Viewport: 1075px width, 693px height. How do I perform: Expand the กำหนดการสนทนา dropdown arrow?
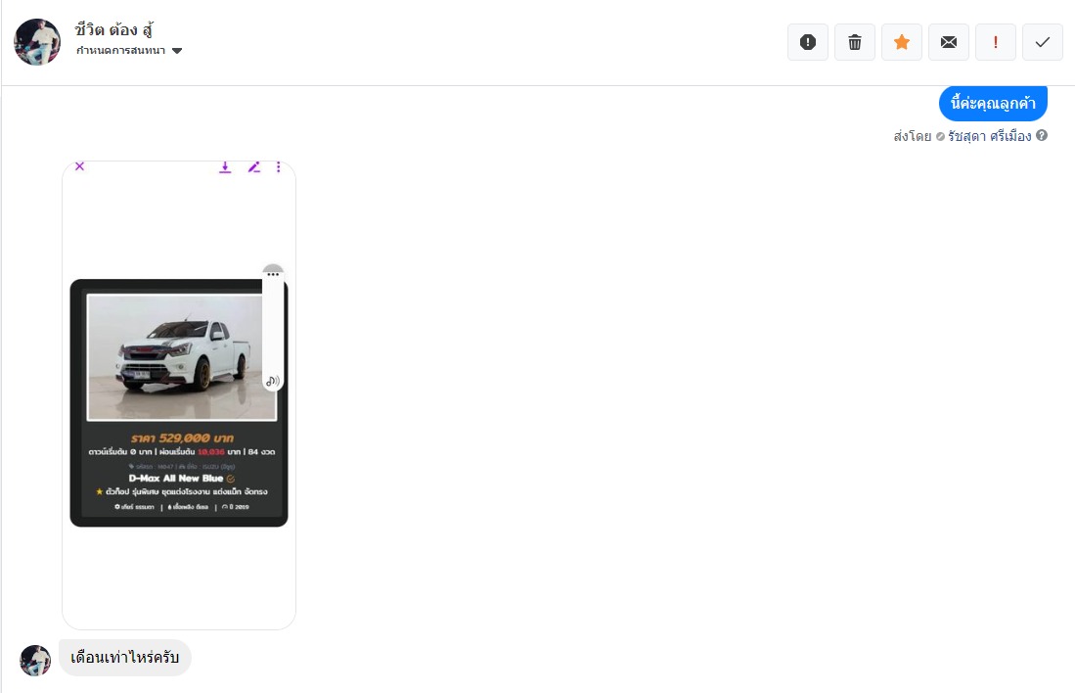pos(177,51)
